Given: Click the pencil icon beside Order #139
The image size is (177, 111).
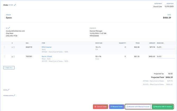Looking at the screenshot, I should tap(15, 5).
